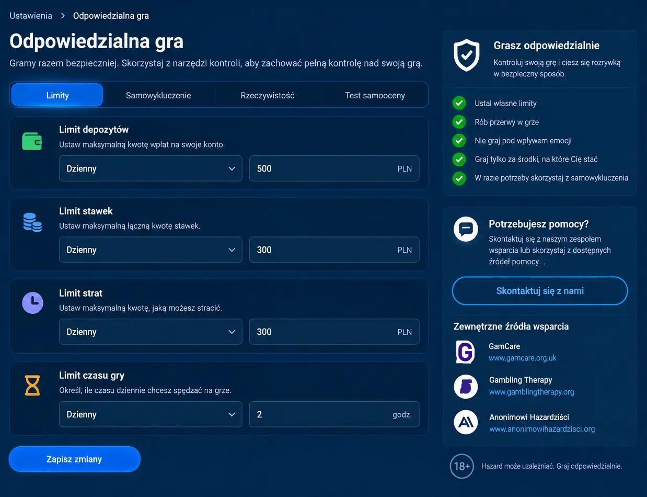Open the www.gamcare.org.uk link

pos(523,358)
